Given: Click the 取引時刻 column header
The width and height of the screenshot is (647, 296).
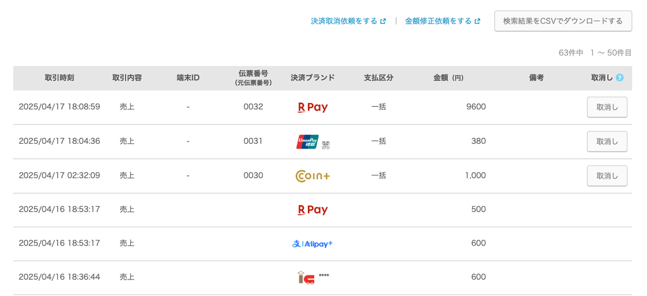Looking at the screenshot, I should click(x=59, y=78).
